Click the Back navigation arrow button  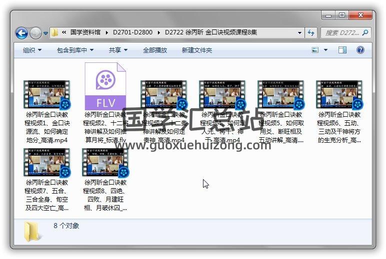(x=22, y=33)
